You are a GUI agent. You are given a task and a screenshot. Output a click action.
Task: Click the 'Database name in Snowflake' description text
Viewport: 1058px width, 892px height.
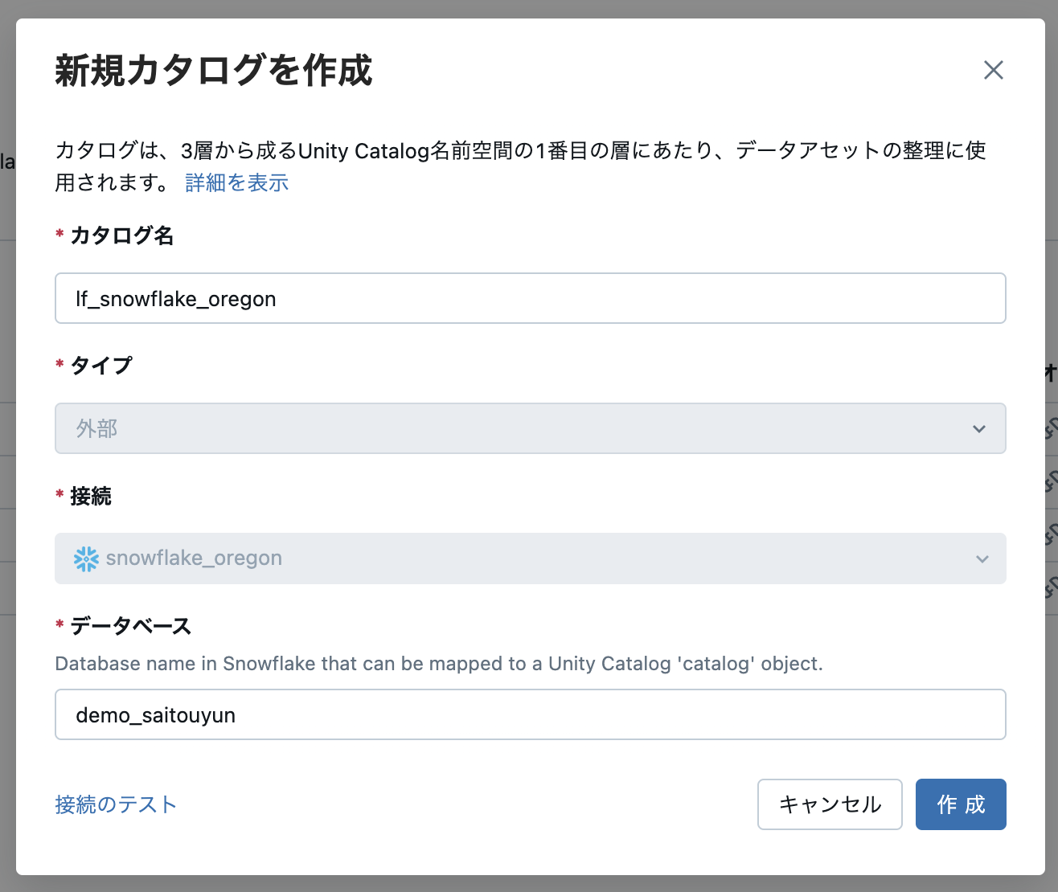[x=439, y=664]
